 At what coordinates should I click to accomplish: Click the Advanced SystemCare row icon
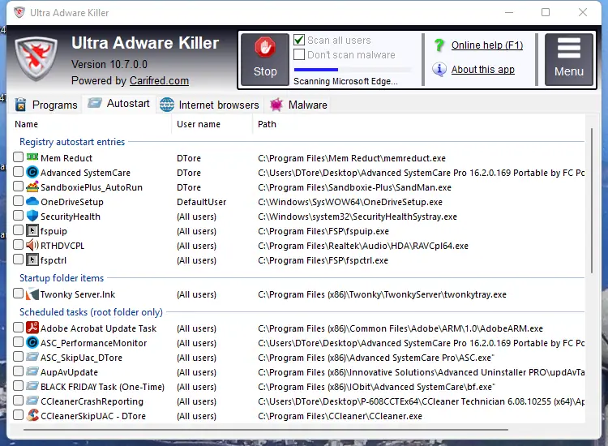32,172
